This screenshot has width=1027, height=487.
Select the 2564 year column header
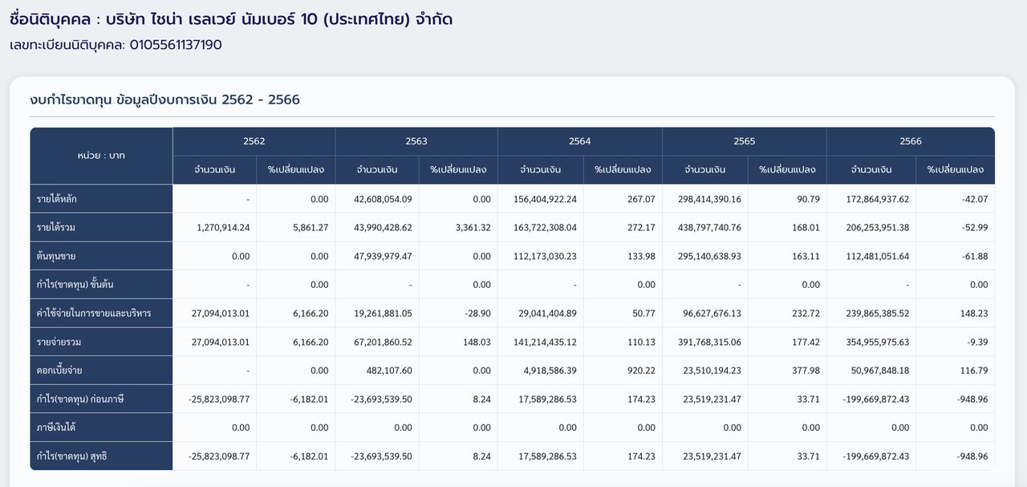click(579, 140)
